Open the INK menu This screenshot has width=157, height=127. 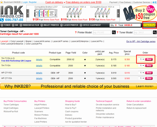click(x=15, y=25)
